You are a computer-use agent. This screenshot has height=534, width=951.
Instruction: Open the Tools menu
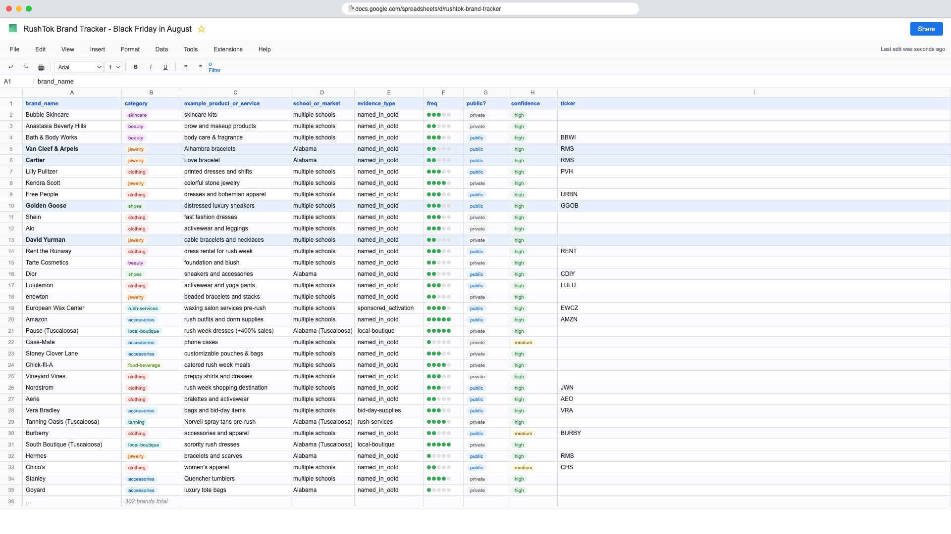[x=191, y=49]
